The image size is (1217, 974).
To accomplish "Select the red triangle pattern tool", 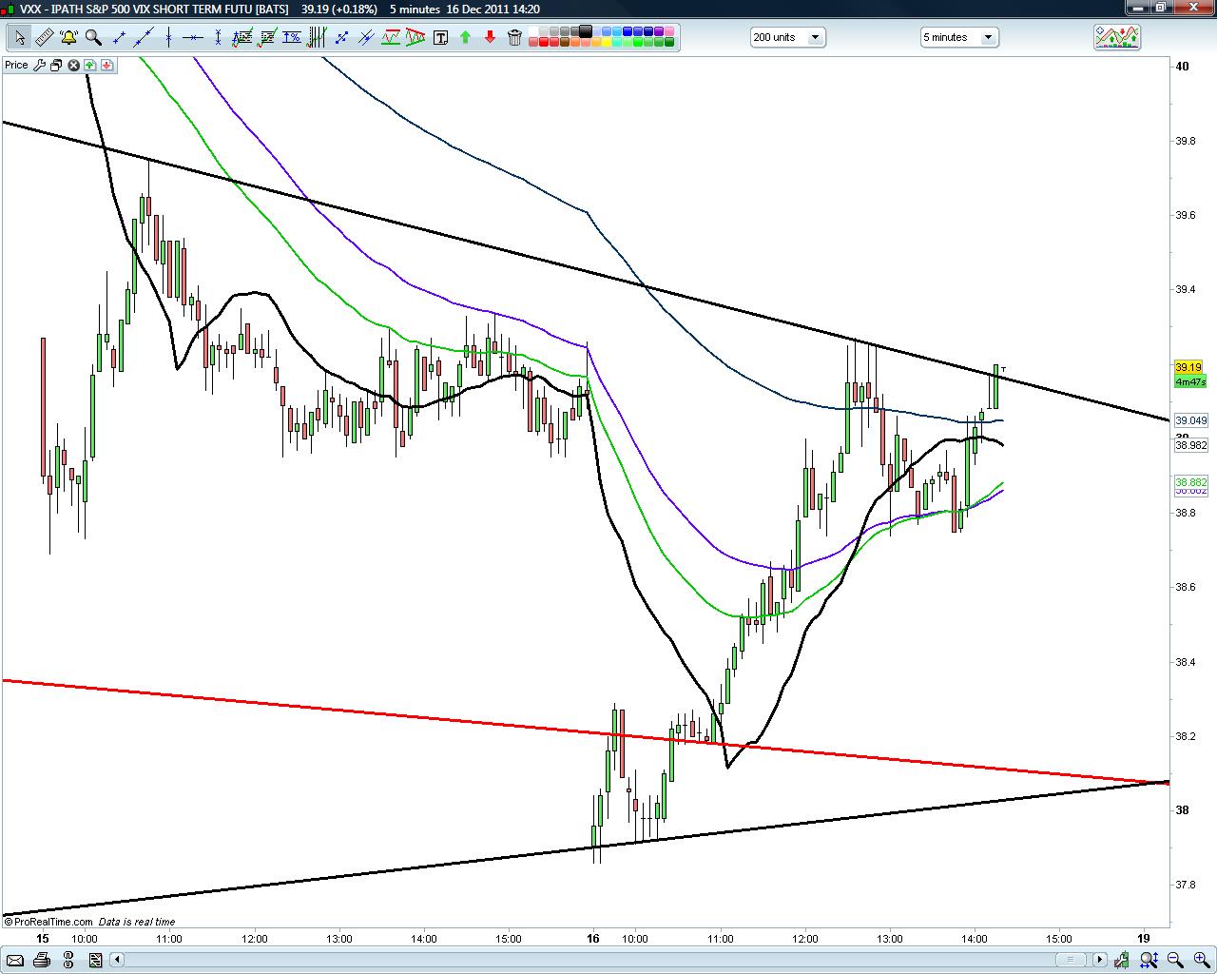I will [415, 38].
